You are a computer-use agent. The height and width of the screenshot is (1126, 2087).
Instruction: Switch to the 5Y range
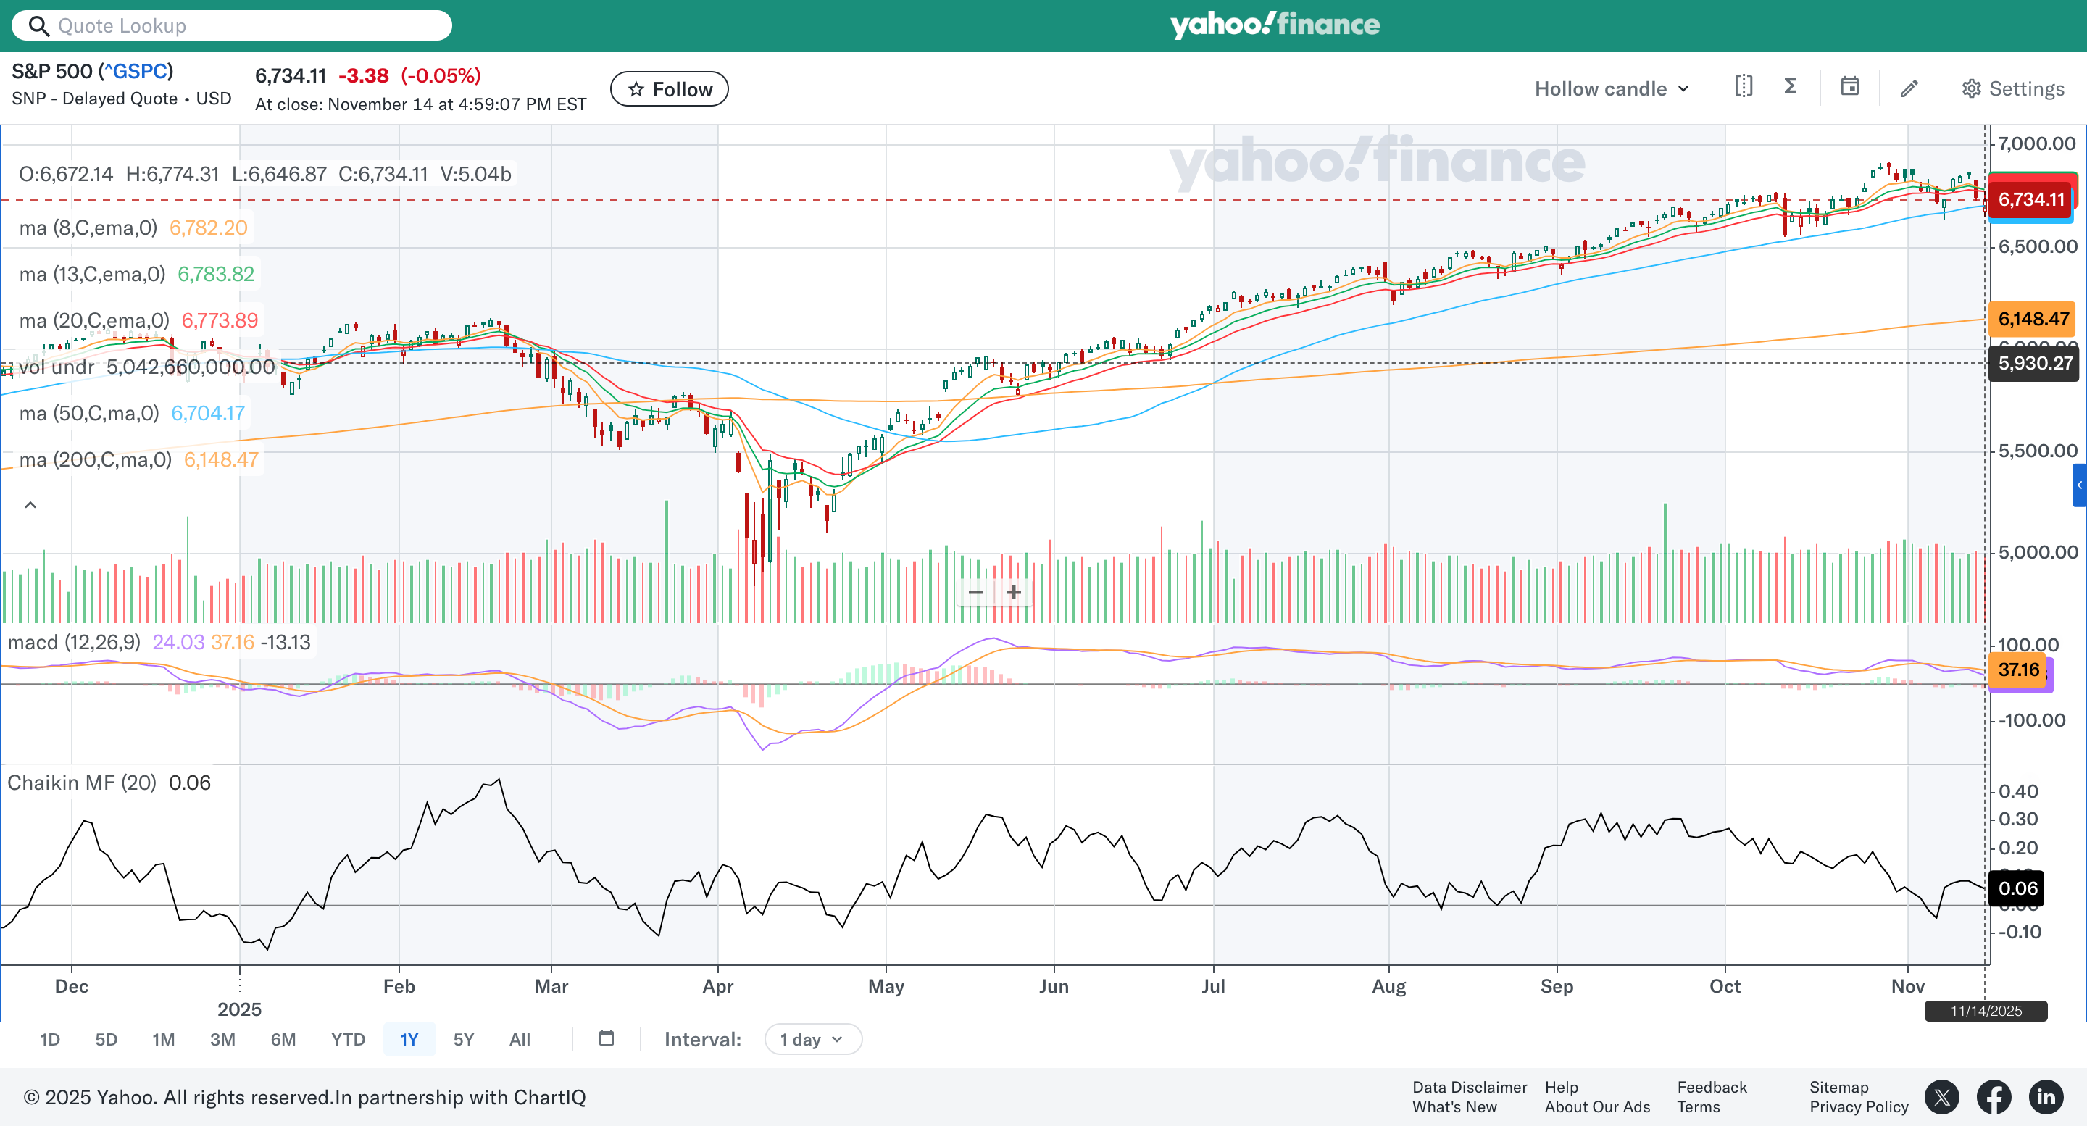[464, 1039]
